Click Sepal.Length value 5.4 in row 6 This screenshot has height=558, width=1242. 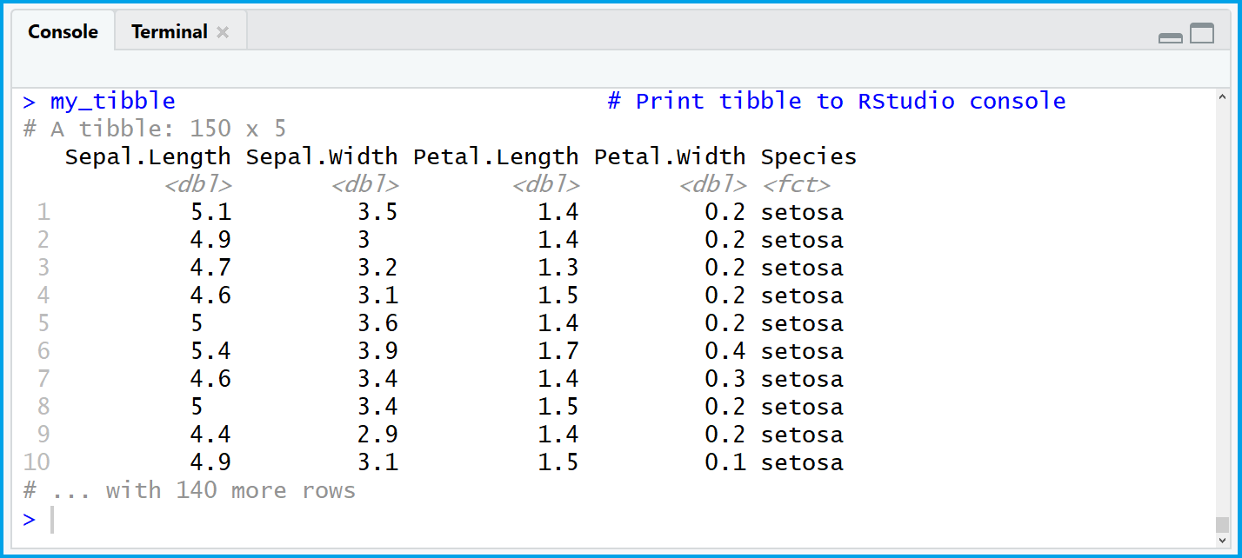(210, 351)
